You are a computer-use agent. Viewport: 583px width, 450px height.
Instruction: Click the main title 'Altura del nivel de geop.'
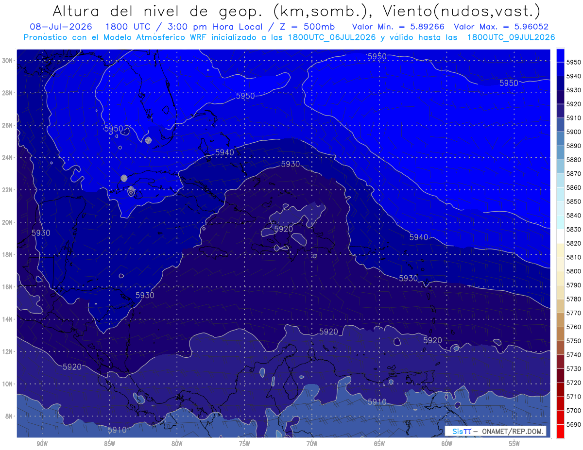[x=157, y=11]
